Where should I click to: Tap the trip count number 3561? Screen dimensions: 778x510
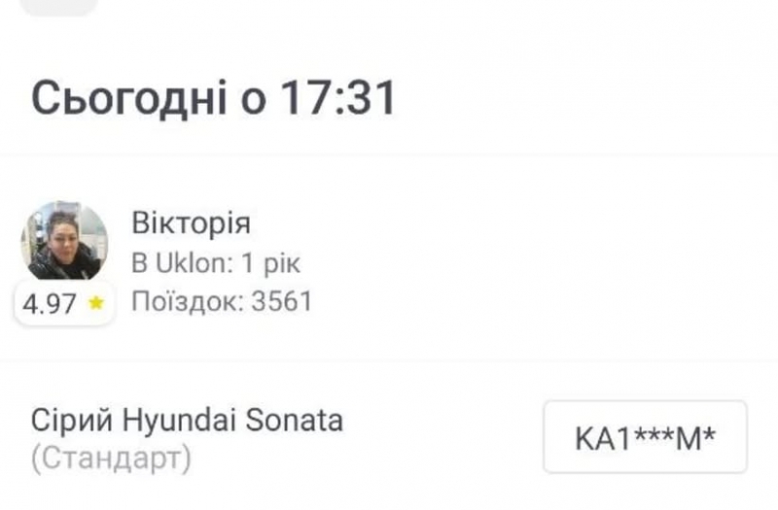282,302
